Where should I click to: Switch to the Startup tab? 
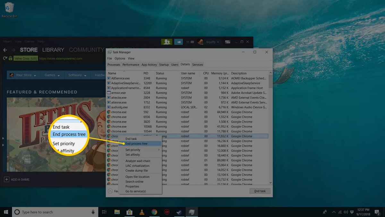click(x=164, y=65)
